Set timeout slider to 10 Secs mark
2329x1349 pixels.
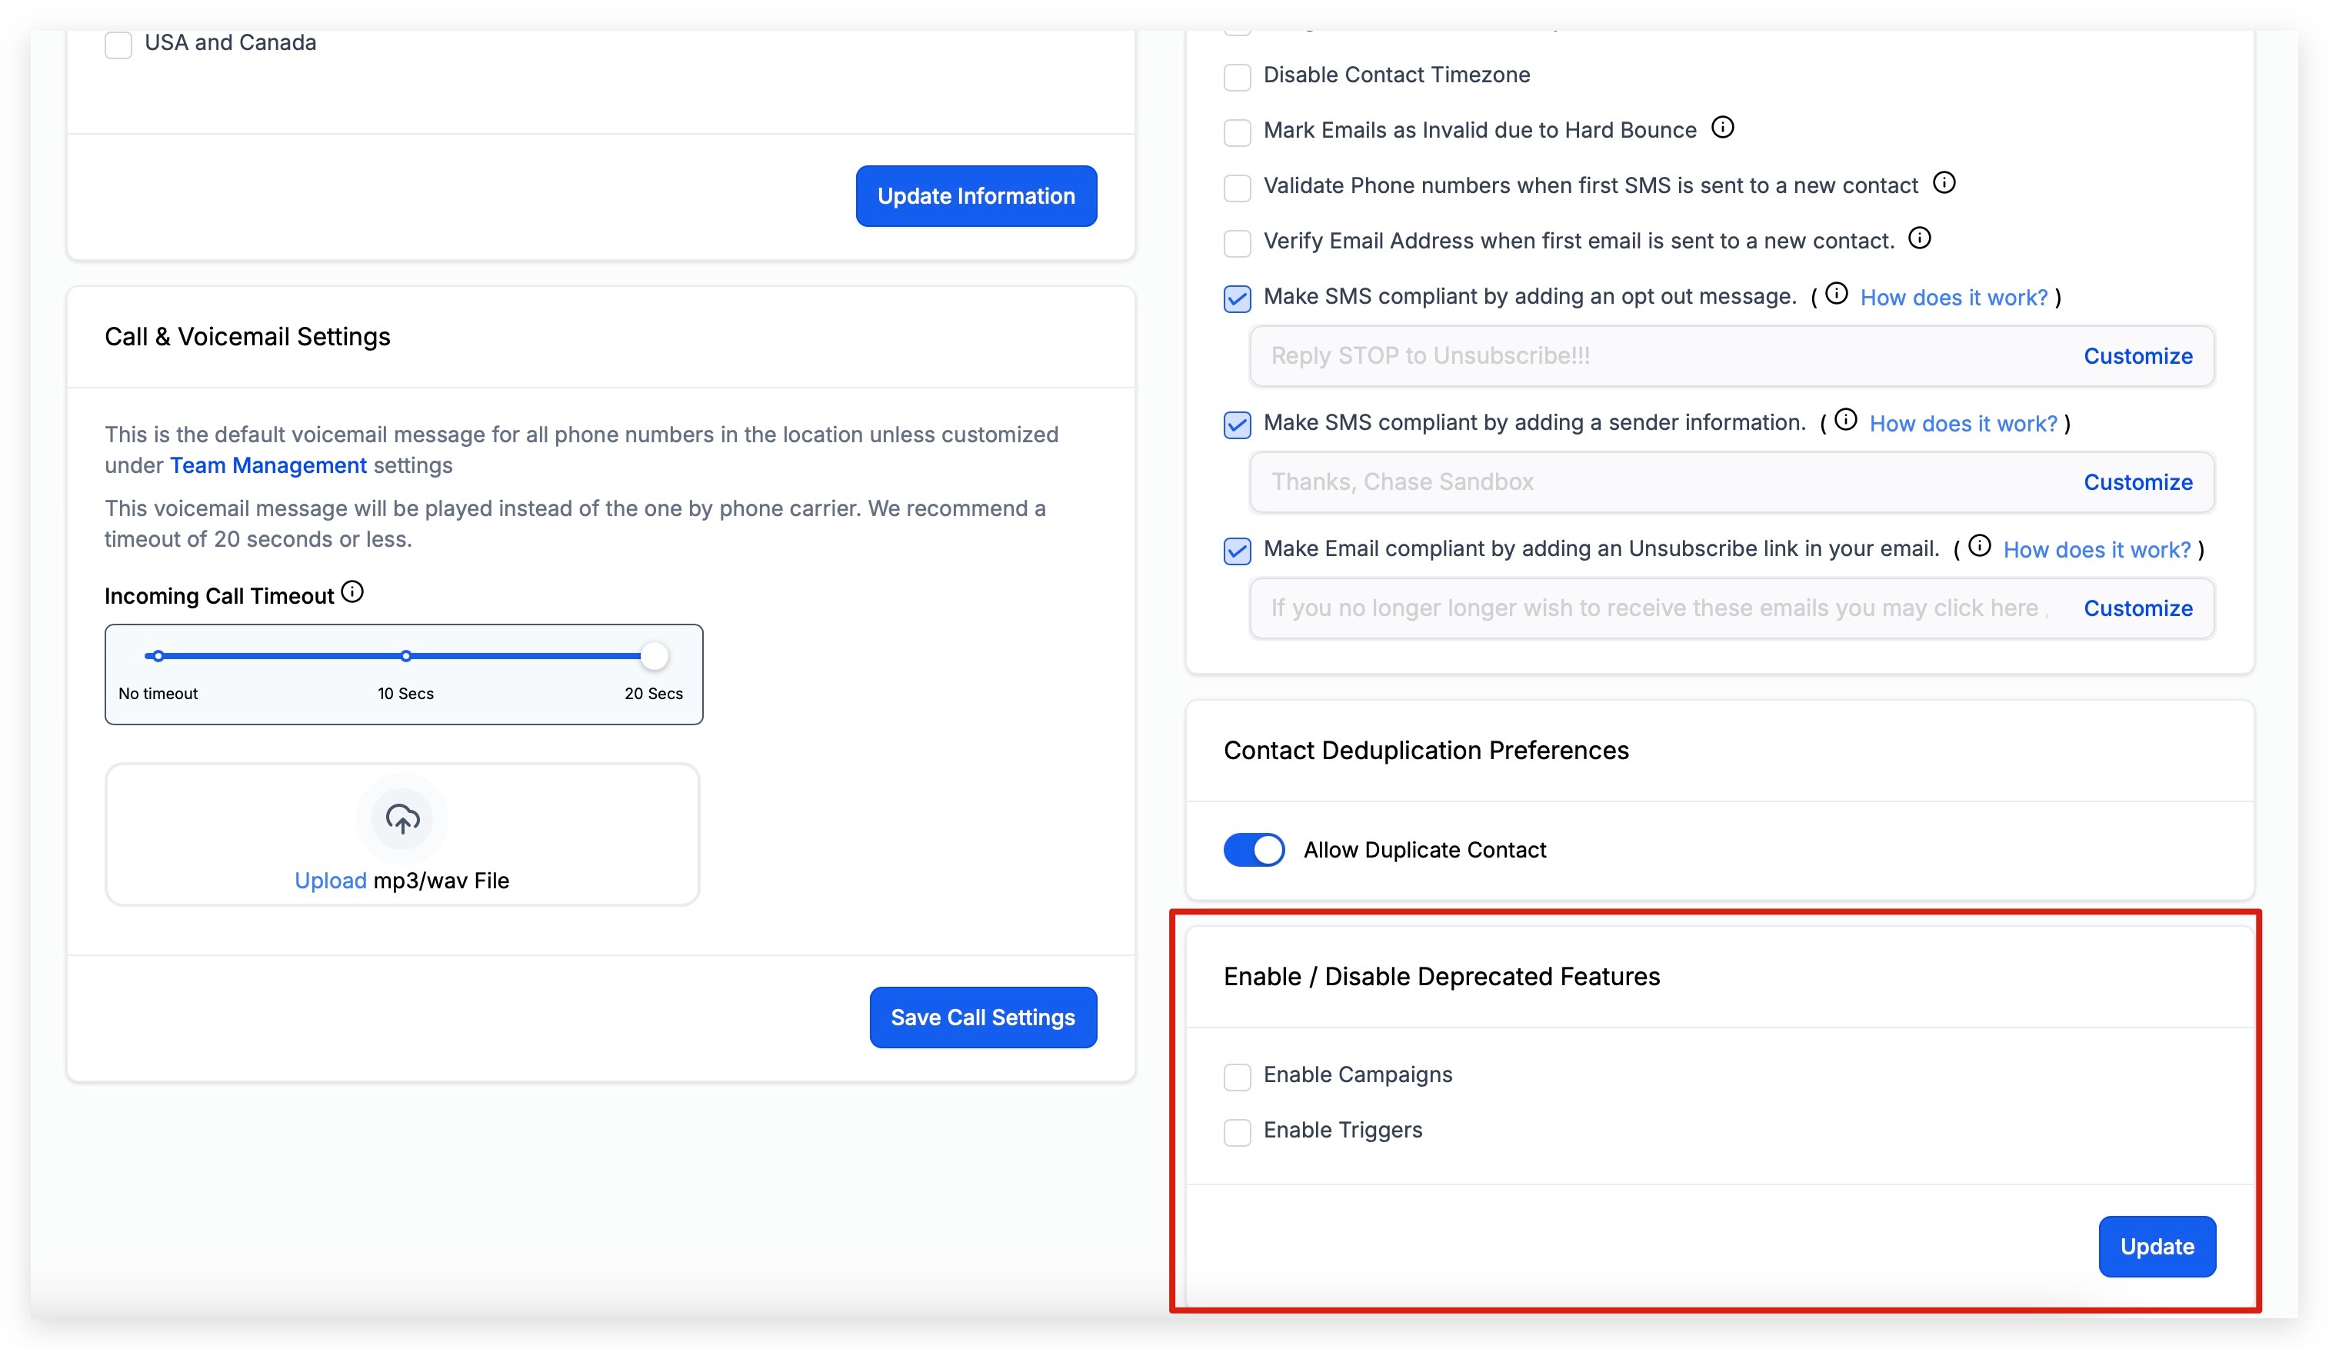pos(405,656)
